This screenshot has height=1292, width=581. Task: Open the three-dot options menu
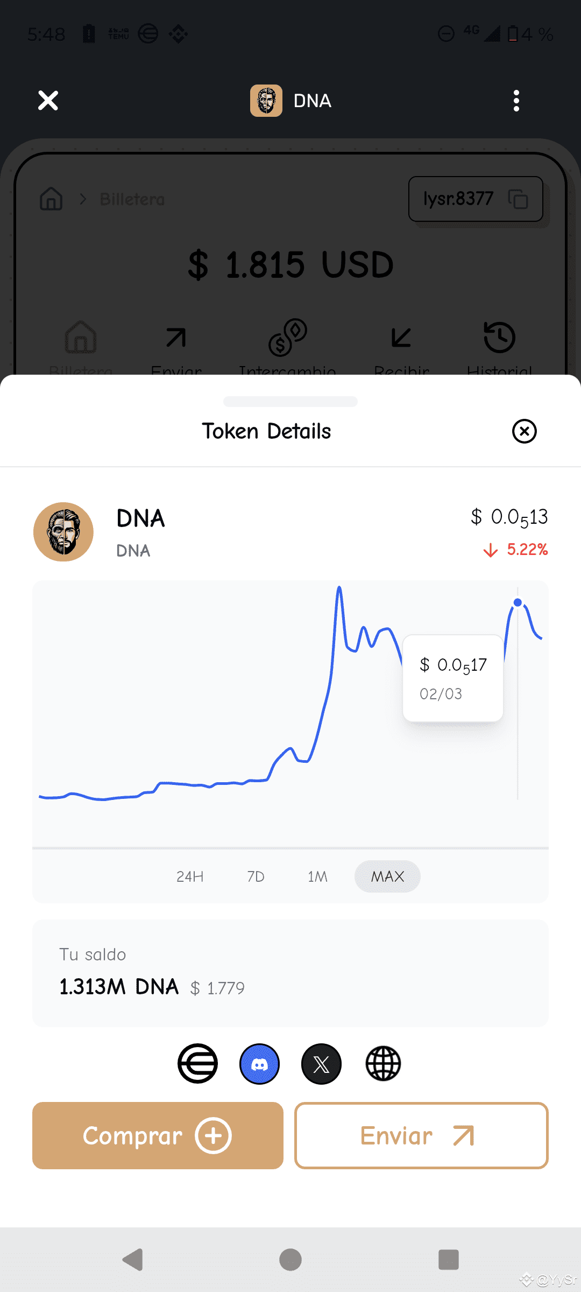click(x=516, y=101)
